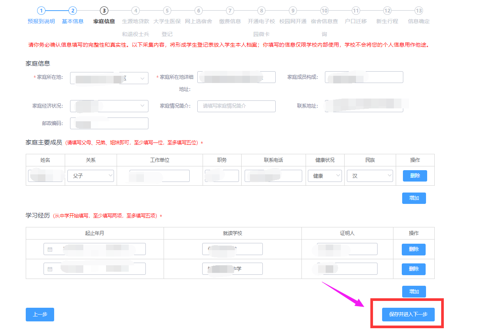Click step 7 缴费信息 circle
The width and height of the screenshot is (501, 332).
click(230, 11)
